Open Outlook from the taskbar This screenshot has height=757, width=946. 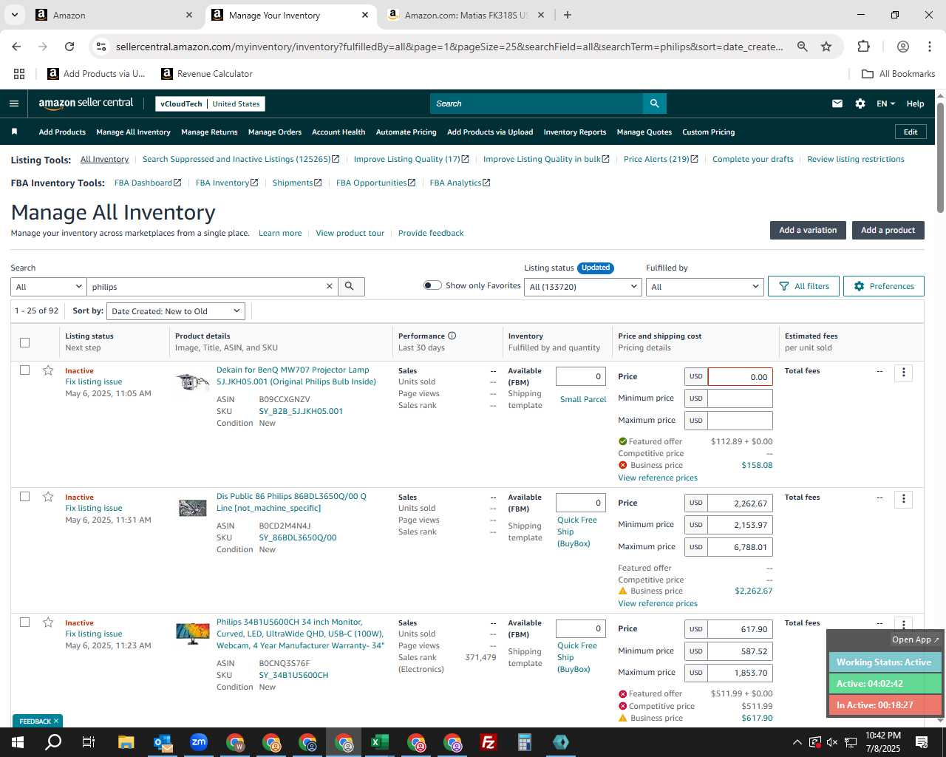click(x=163, y=742)
